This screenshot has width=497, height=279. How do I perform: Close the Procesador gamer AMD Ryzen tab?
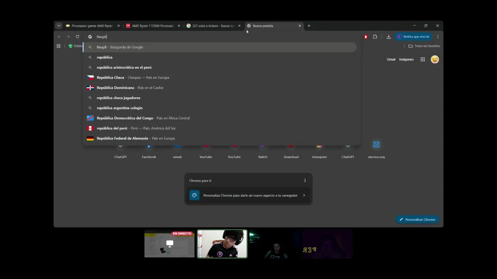118,26
